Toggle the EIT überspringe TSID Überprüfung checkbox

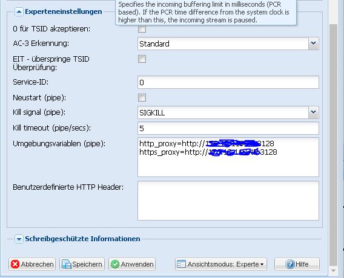click(142, 59)
